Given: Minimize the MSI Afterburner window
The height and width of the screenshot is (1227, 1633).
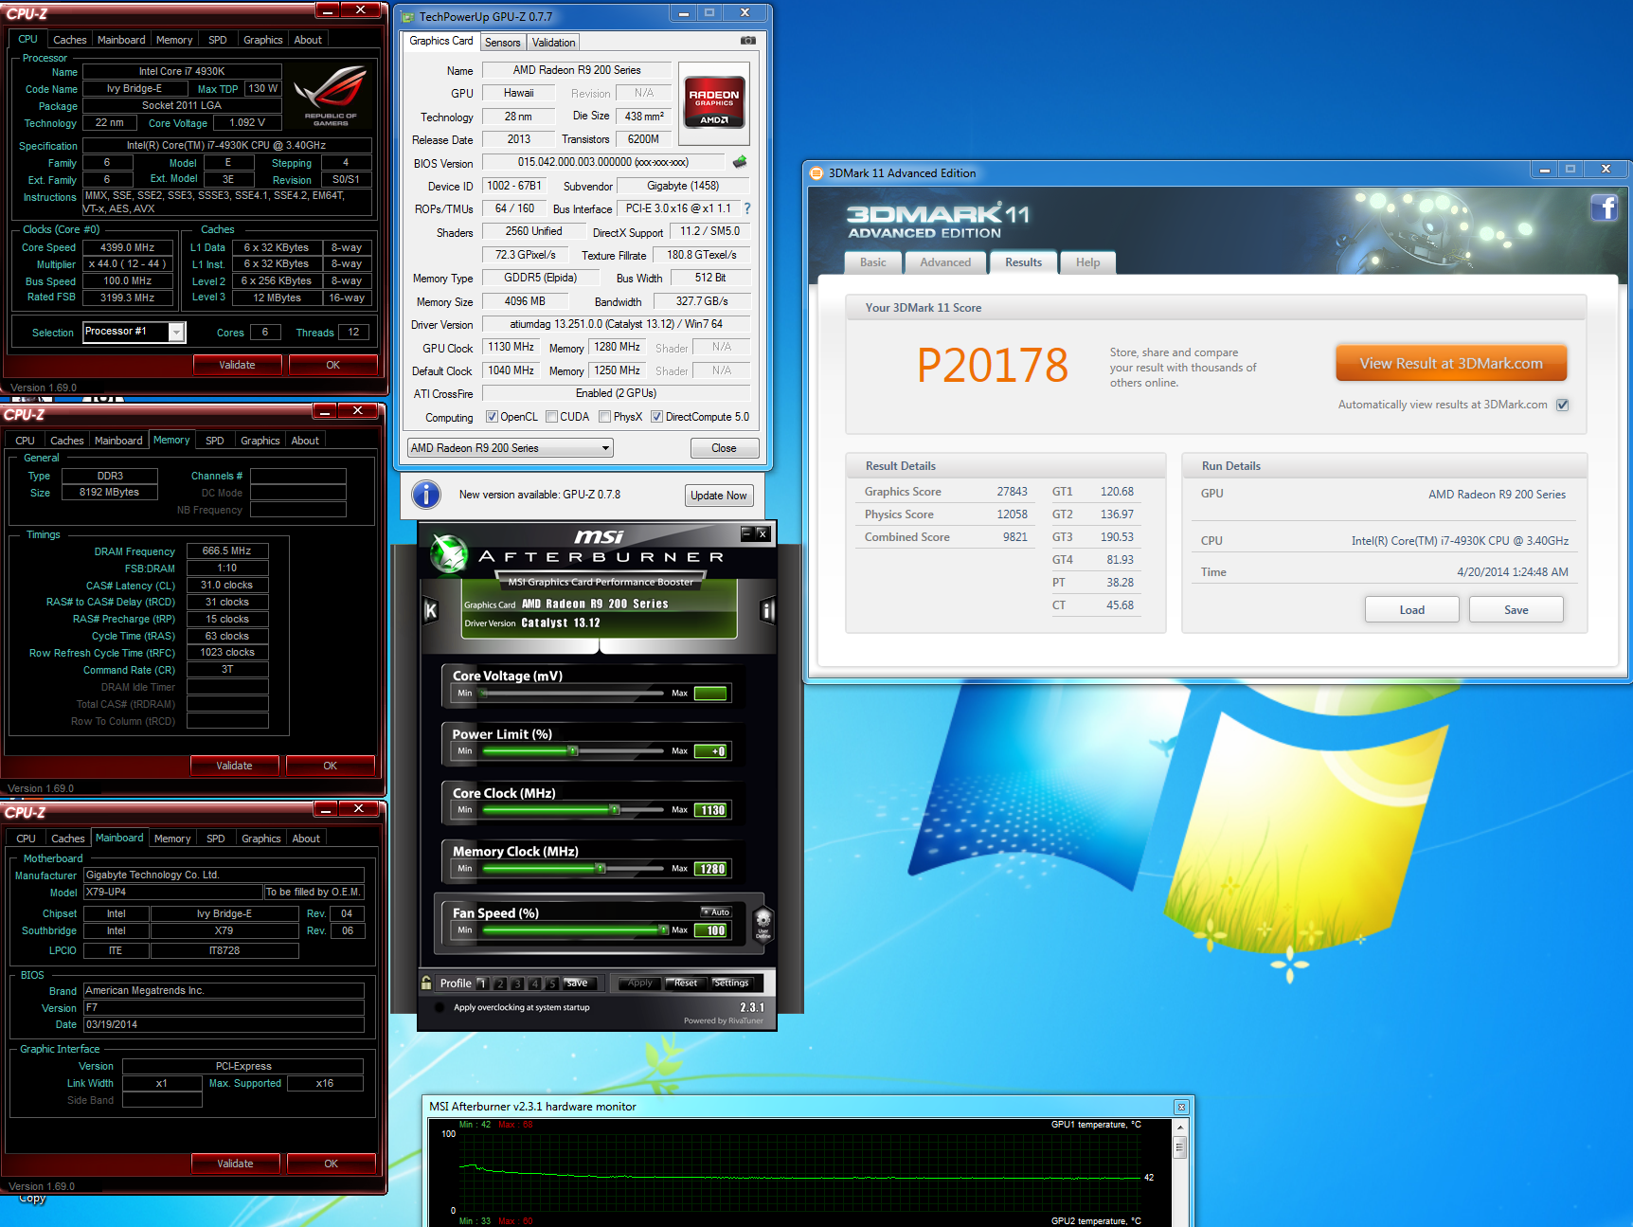Looking at the screenshot, I should pyautogui.click(x=746, y=533).
